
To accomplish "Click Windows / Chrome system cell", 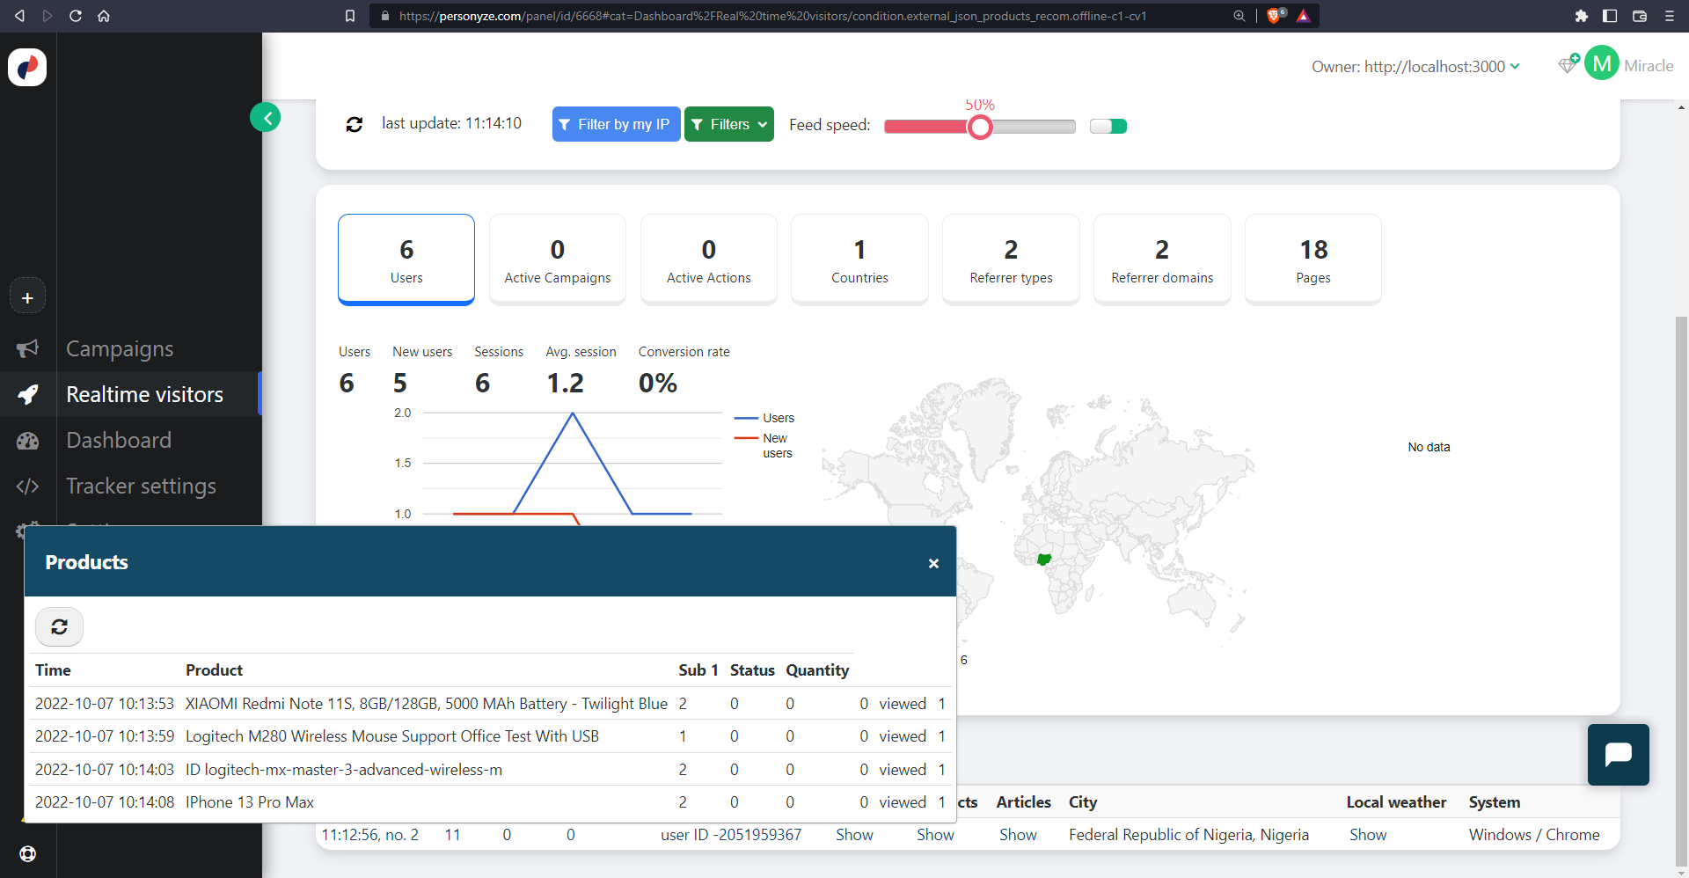I will 1534,835.
